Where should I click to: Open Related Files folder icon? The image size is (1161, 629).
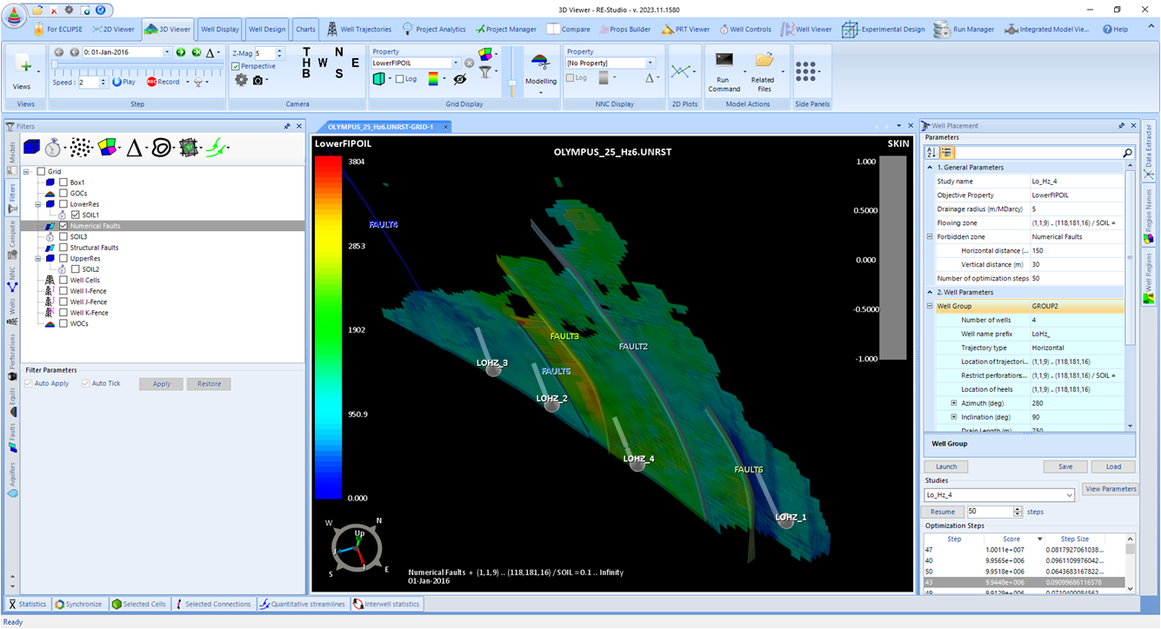(x=764, y=60)
